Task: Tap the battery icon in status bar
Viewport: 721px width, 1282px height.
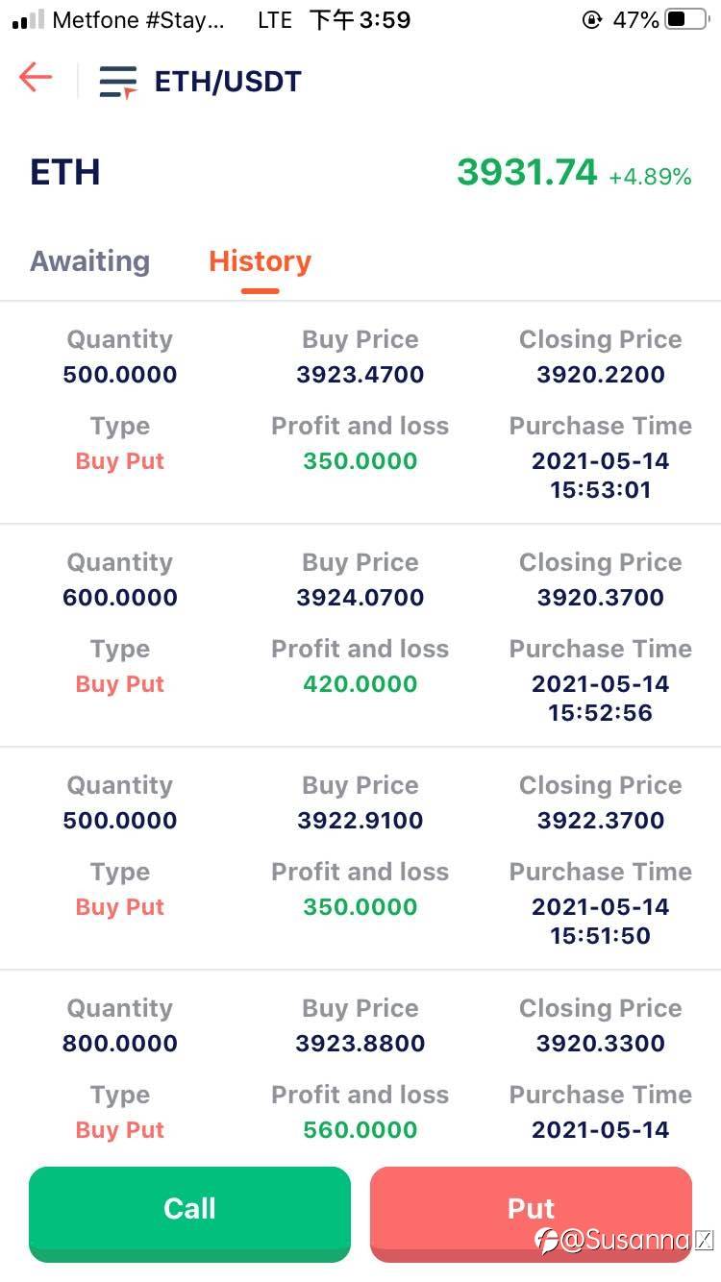Action: pyautogui.click(x=686, y=20)
